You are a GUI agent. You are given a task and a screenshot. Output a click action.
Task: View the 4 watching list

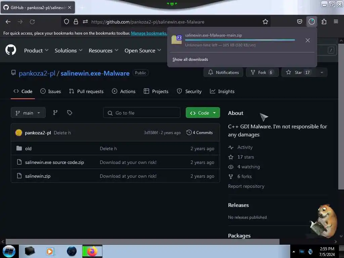[x=249, y=167]
